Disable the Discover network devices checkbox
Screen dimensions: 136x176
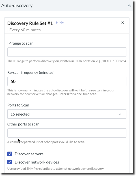[x=10, y=162]
